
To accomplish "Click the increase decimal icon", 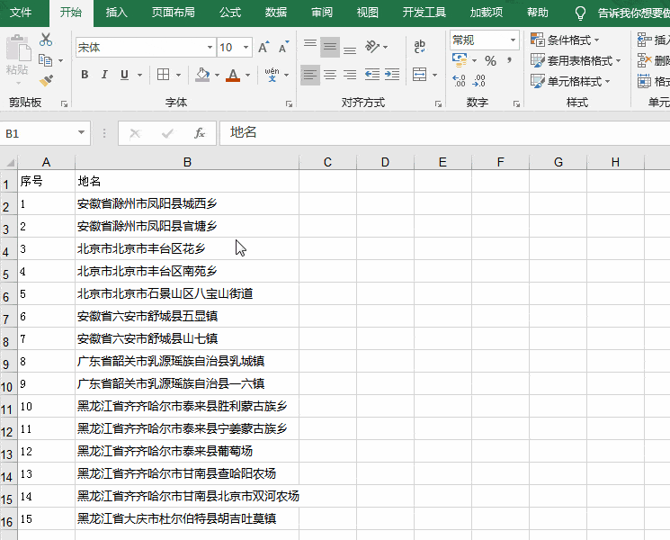I will [x=460, y=81].
